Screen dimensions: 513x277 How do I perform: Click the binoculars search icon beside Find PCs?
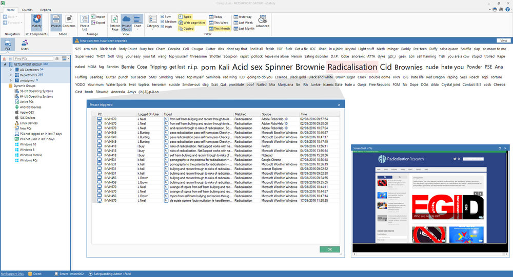pyautogui.click(x=57, y=58)
